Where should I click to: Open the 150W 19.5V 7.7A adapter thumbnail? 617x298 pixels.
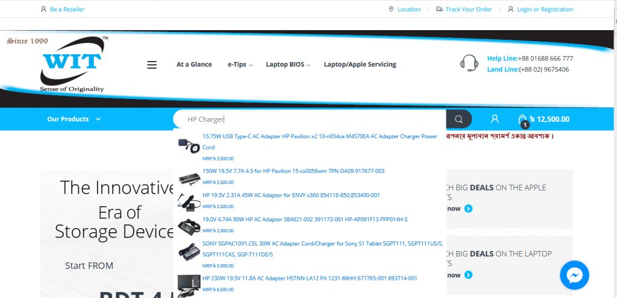coord(189,178)
